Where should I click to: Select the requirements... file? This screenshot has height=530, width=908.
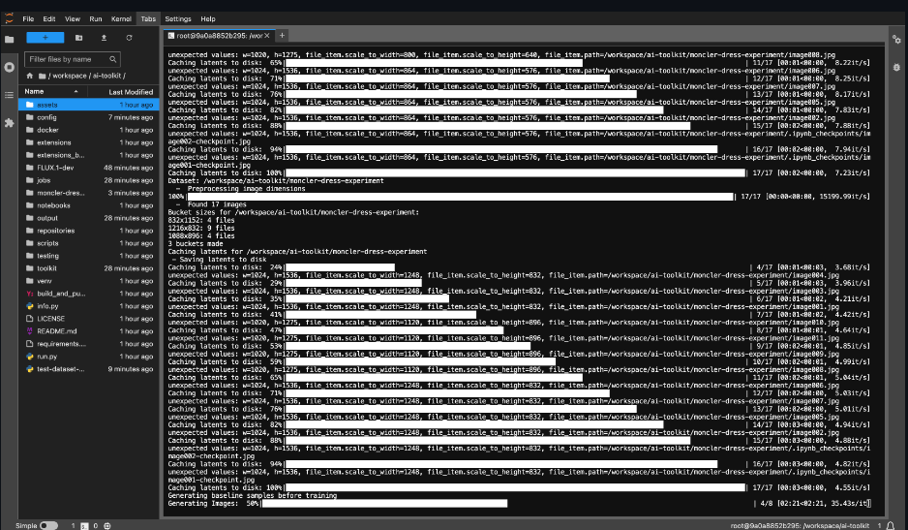(x=89, y=344)
